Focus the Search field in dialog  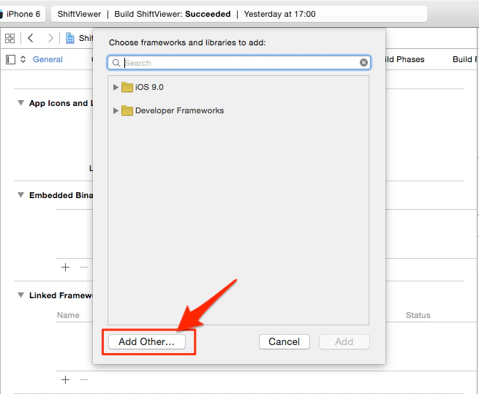point(239,63)
